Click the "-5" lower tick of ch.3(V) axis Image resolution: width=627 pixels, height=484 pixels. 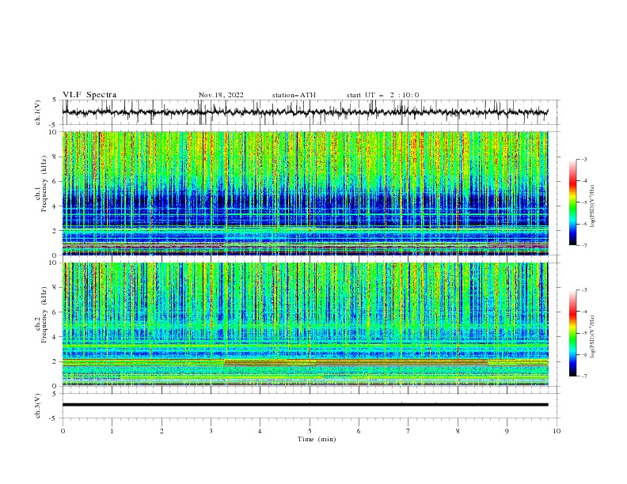tap(54, 418)
